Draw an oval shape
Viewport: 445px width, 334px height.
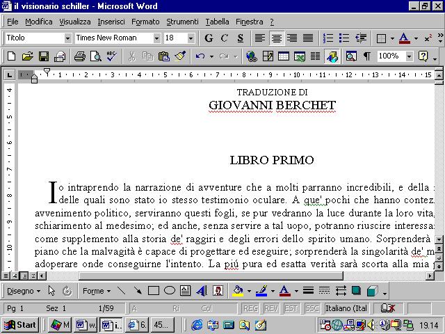(x=170, y=291)
